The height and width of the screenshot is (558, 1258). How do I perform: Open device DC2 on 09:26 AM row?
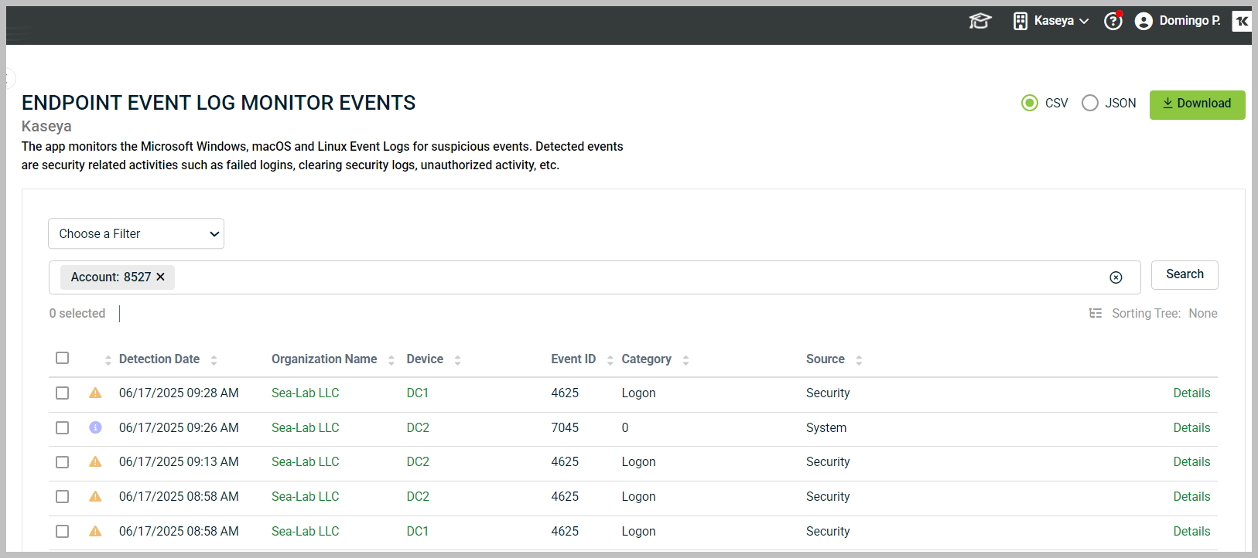[x=418, y=427]
